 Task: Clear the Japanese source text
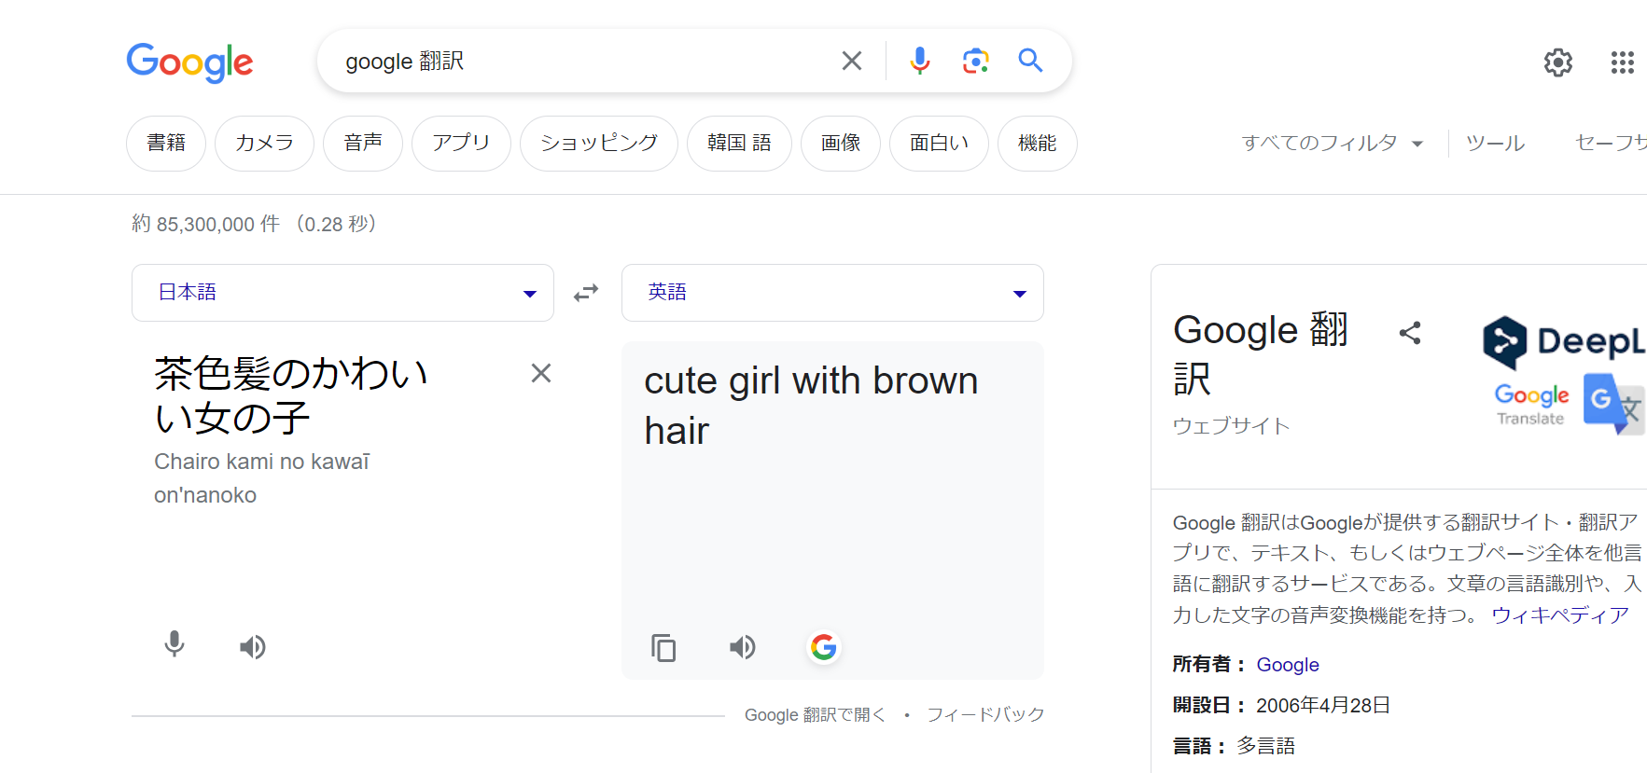pyautogui.click(x=541, y=373)
